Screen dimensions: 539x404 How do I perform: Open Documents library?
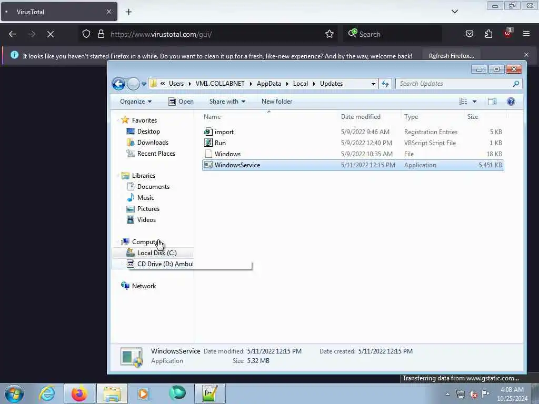153,187
